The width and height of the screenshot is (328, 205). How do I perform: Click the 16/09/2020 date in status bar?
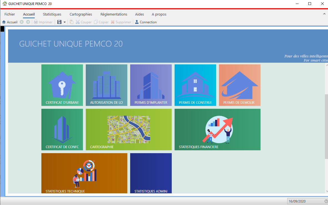coord(297,201)
